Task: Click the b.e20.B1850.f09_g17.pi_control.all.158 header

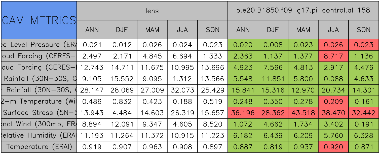Action: click(x=303, y=11)
